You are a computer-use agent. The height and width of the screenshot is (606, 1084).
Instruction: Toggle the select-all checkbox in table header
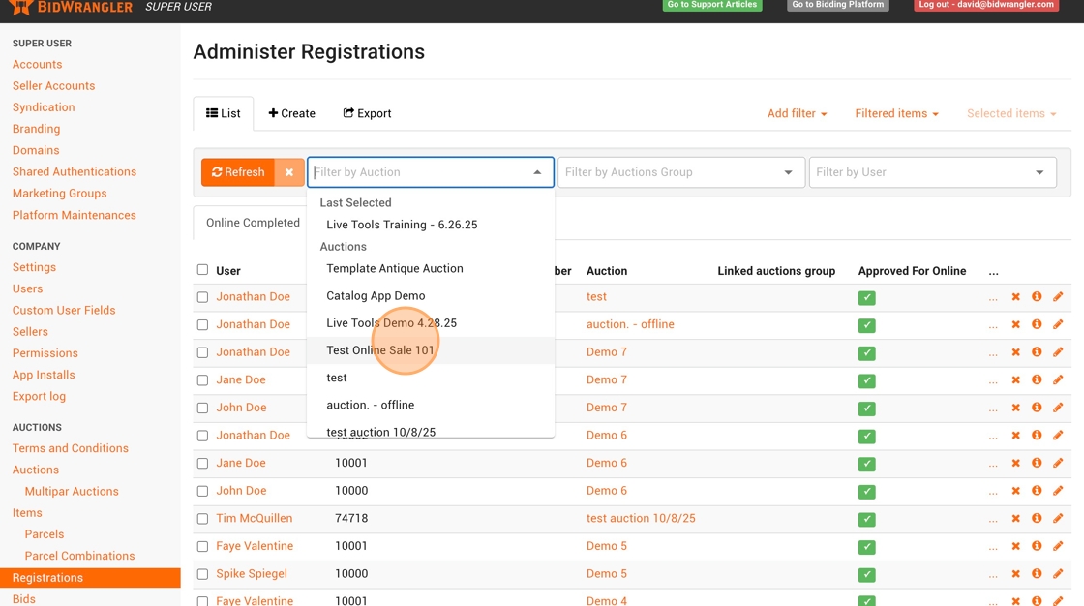(202, 270)
